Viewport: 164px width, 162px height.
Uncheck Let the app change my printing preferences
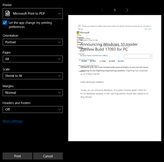tap(5, 22)
